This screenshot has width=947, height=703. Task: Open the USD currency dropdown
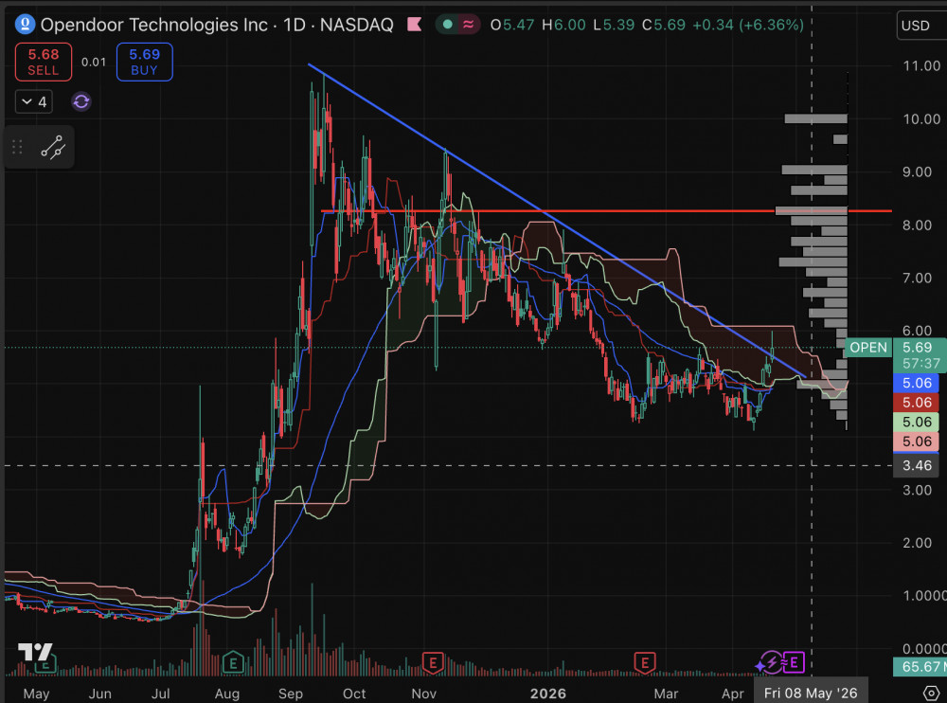tap(917, 26)
